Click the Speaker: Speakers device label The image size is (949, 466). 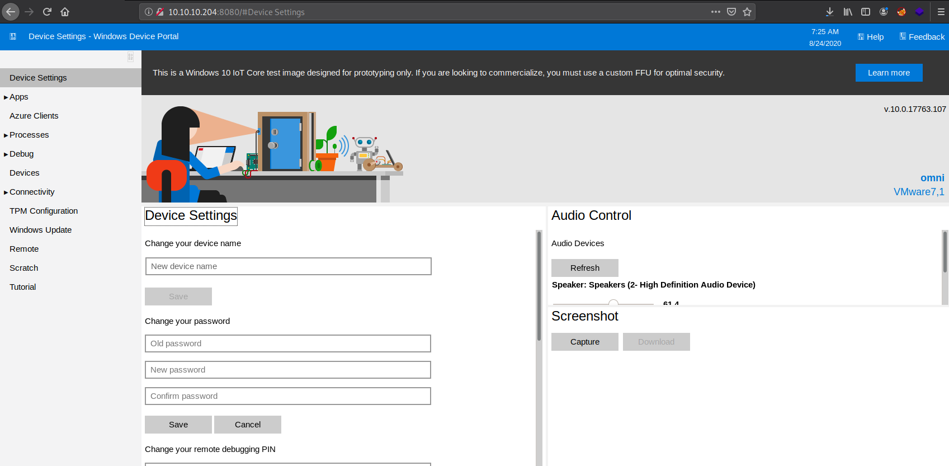coord(654,285)
